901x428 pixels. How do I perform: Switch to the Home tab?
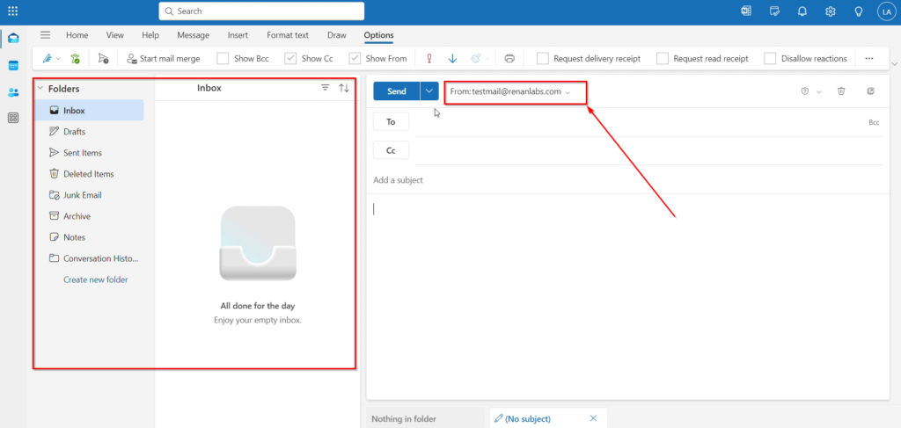coord(77,35)
